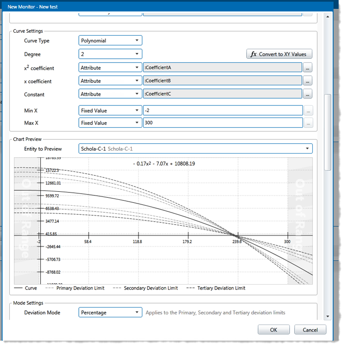
Task: Browse attribute for CoefficientA with ellipsis button
Action: coord(308,68)
